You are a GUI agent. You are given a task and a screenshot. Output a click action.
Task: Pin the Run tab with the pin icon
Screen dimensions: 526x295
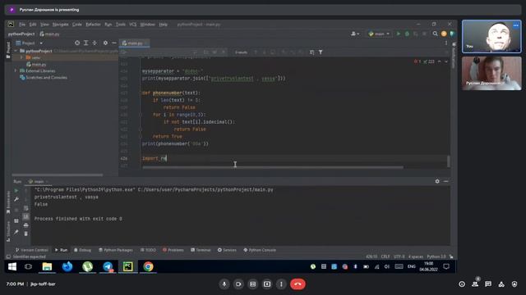(x=16, y=232)
